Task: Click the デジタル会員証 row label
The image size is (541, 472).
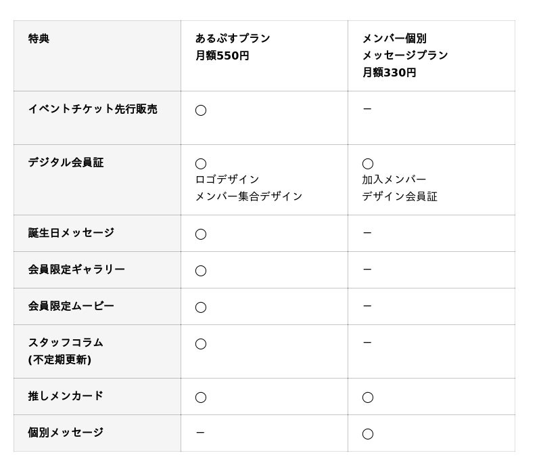Action: [x=66, y=163]
